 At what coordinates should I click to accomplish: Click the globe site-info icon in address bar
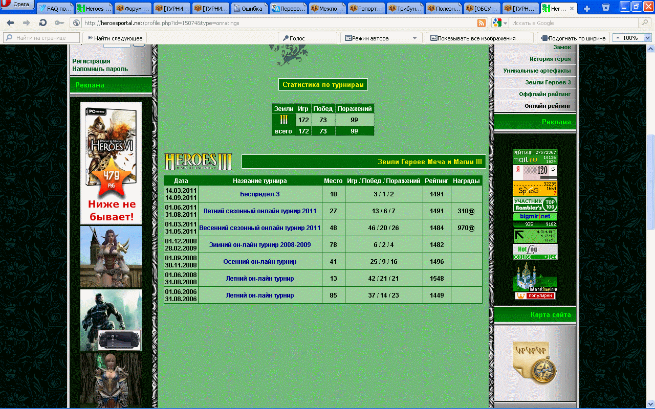77,23
